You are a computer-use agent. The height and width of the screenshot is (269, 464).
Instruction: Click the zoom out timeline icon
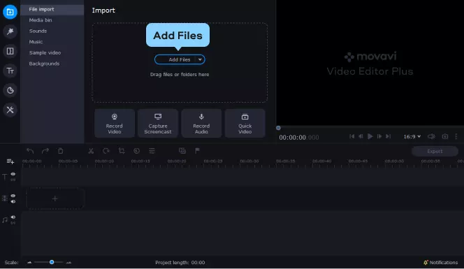point(29,263)
